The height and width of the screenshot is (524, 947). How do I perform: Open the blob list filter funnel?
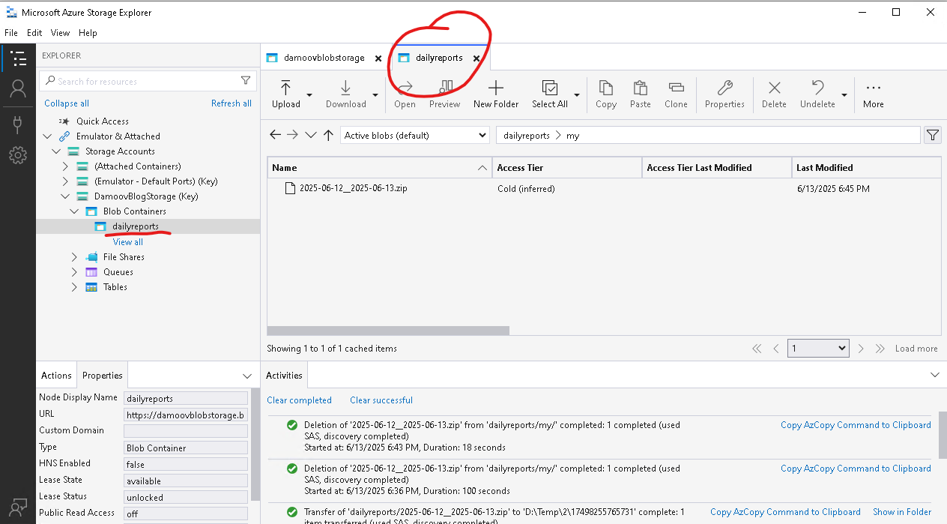pos(932,135)
